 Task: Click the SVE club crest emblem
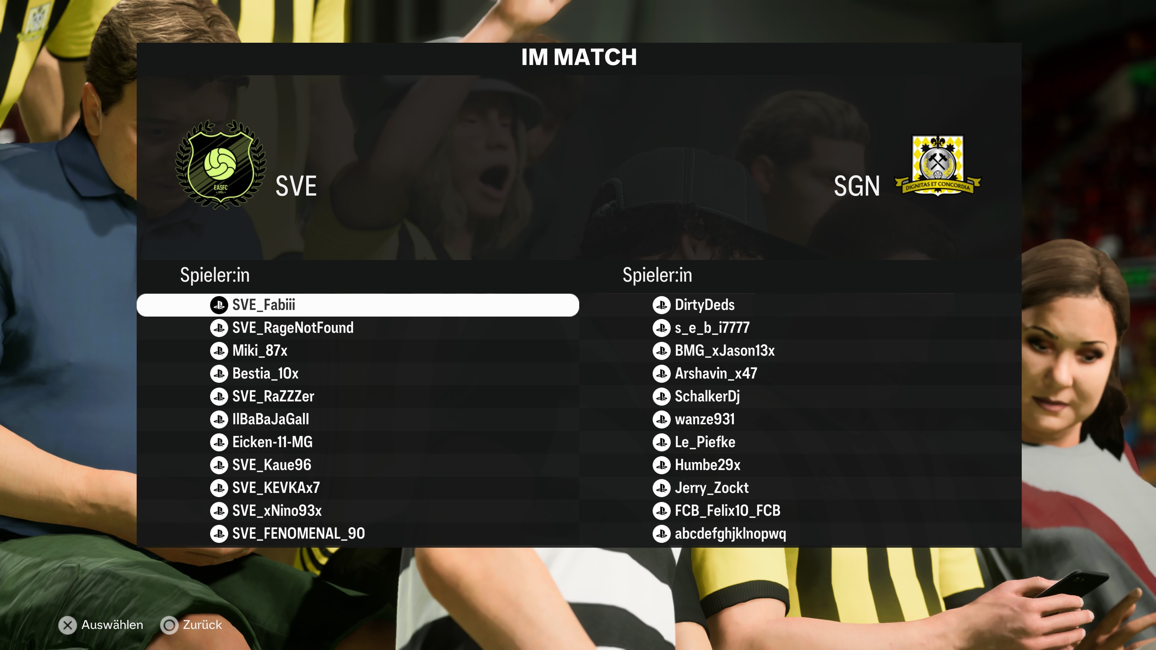(x=220, y=165)
